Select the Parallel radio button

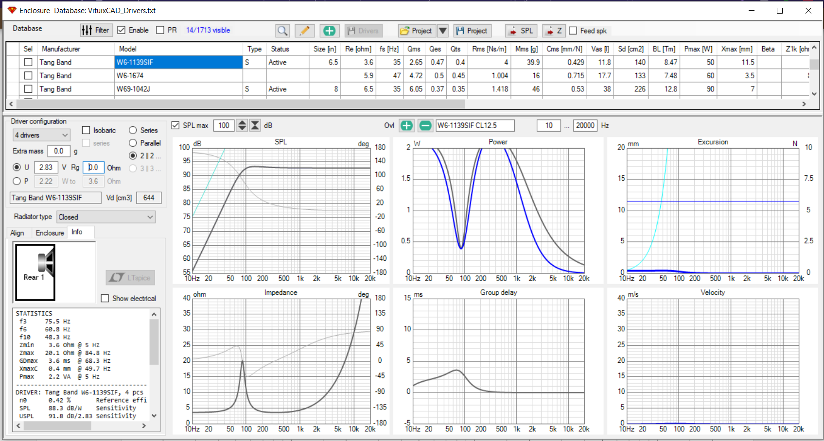[133, 143]
